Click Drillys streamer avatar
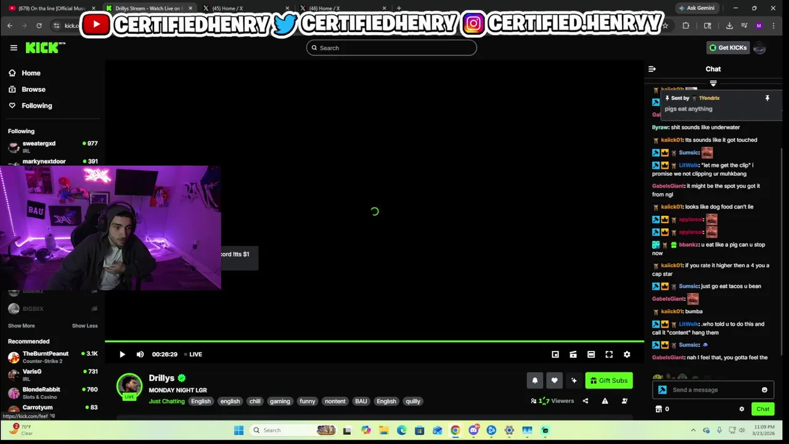789x444 pixels. pyautogui.click(x=129, y=386)
